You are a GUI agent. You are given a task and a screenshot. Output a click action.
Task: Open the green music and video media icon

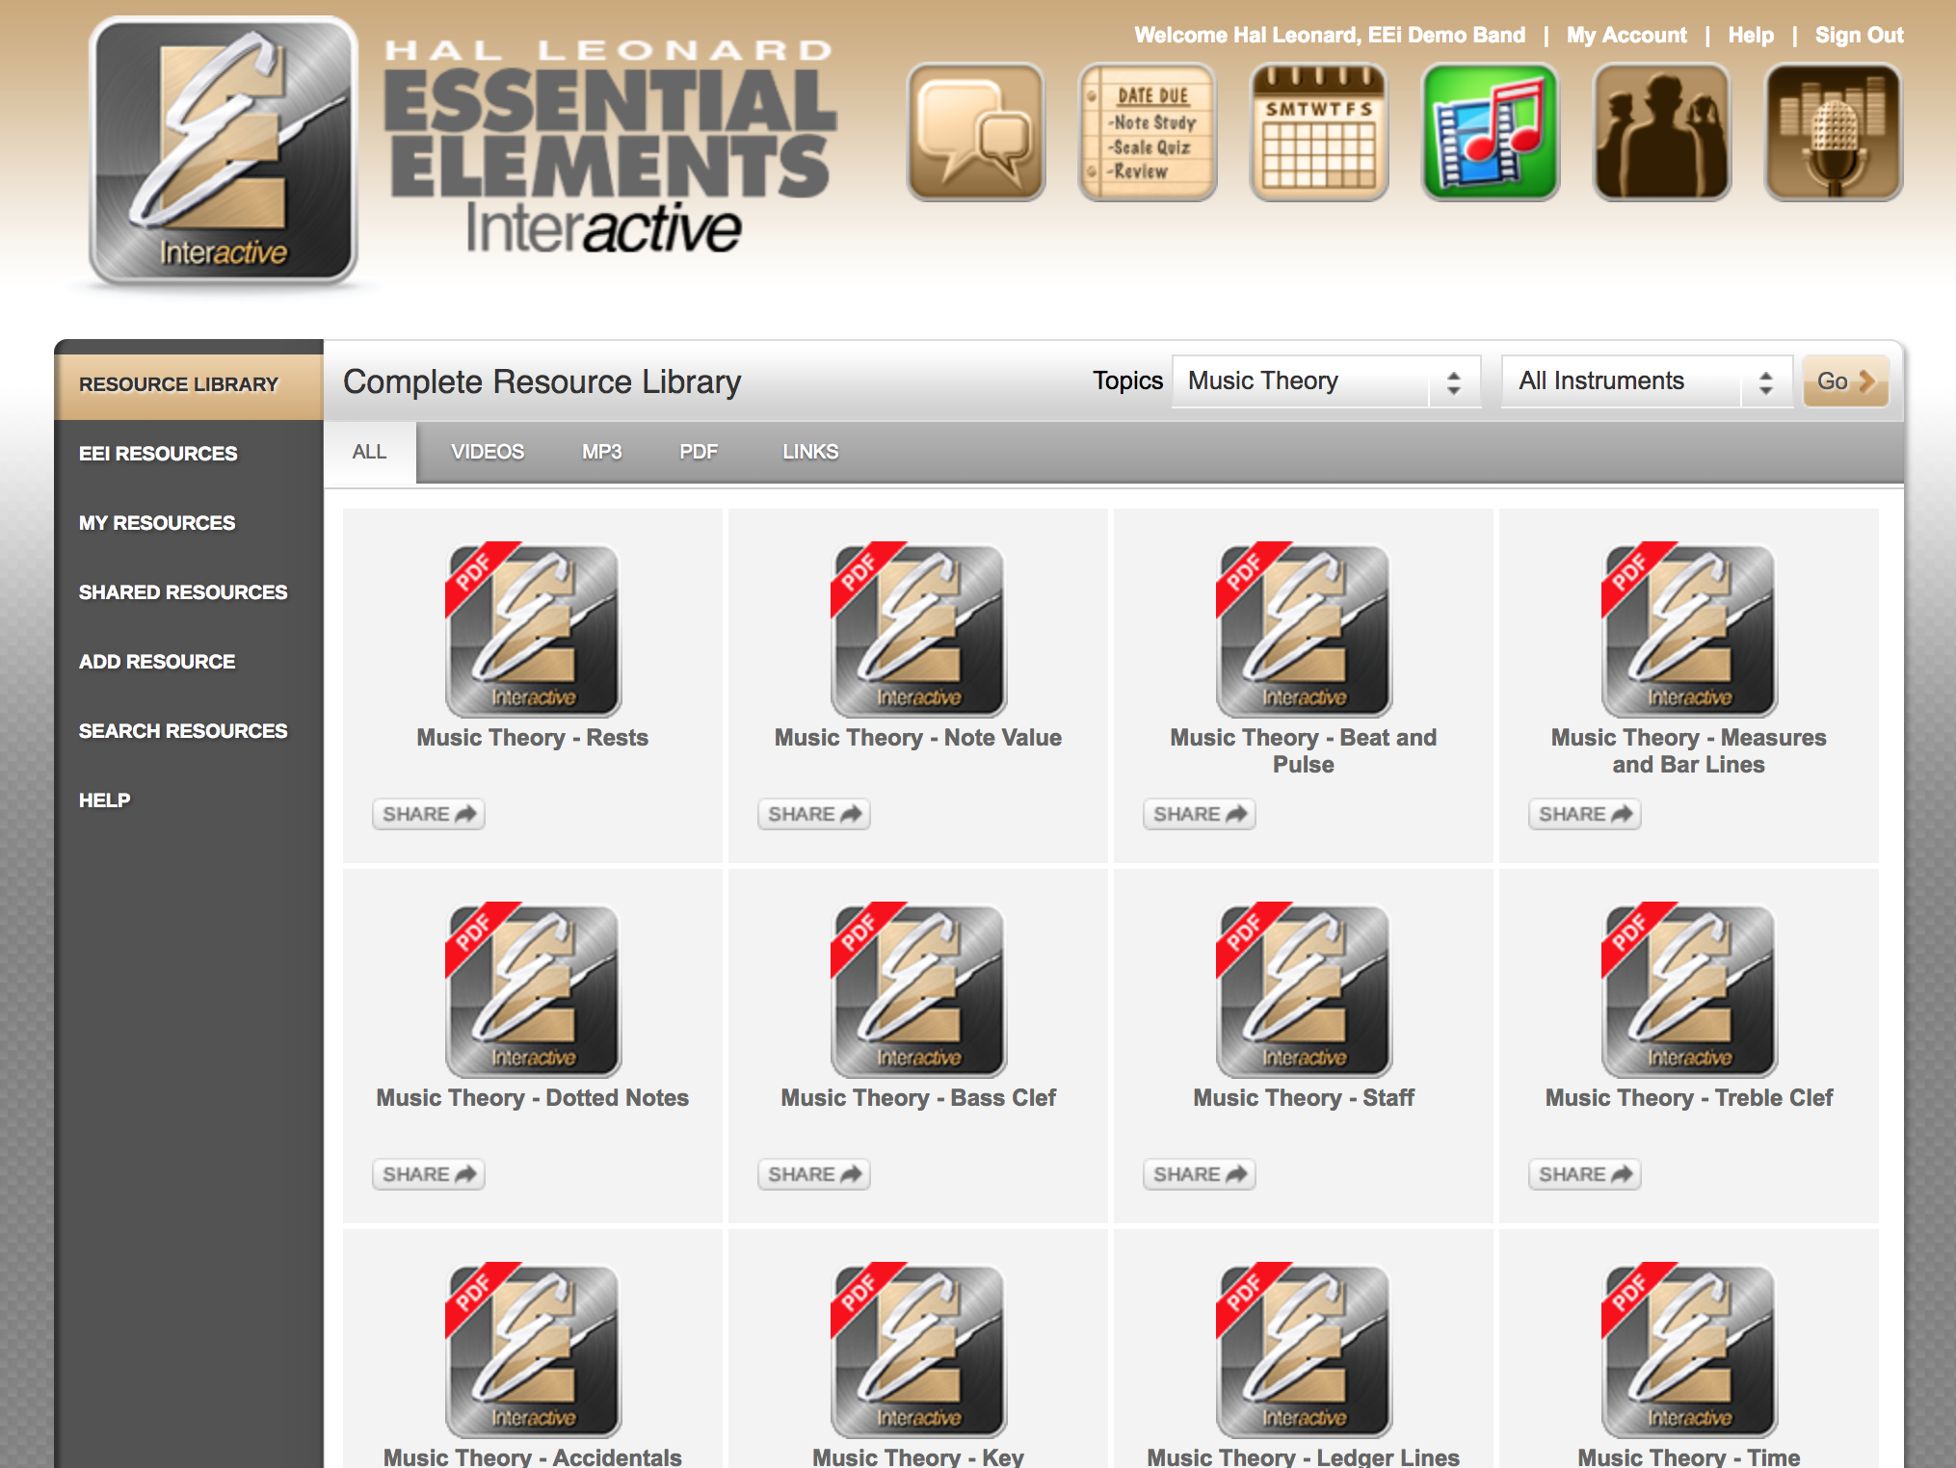pyautogui.click(x=1491, y=132)
